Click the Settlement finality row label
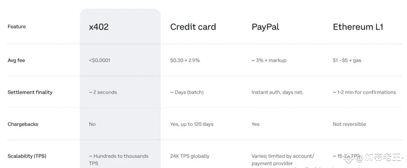The height and width of the screenshot is (168, 407). (x=30, y=92)
